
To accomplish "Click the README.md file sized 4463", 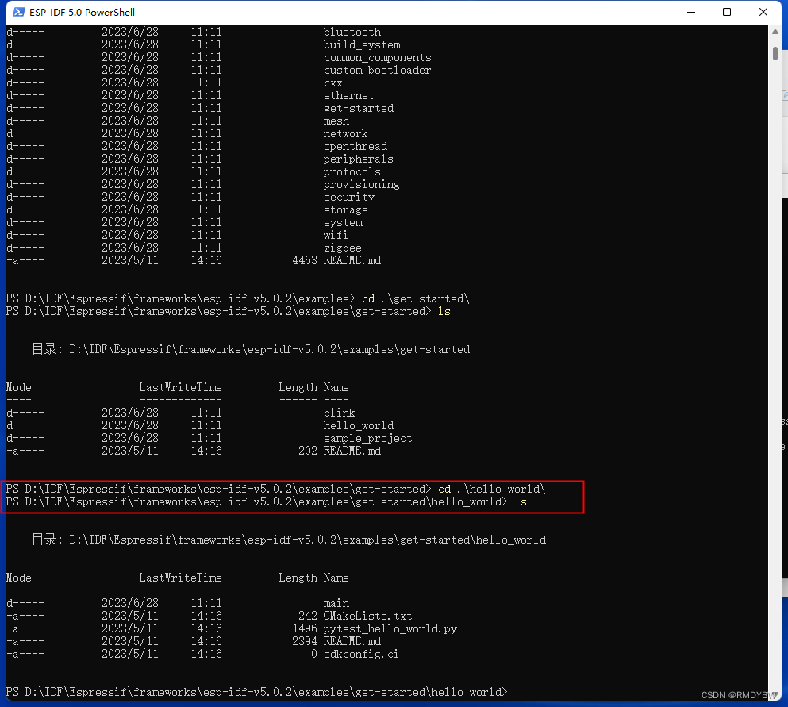I will (352, 260).
